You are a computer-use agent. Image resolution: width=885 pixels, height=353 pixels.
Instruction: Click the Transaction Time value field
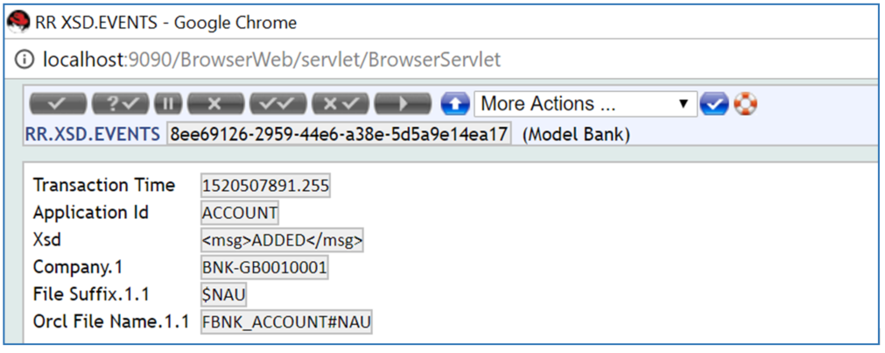tap(266, 186)
